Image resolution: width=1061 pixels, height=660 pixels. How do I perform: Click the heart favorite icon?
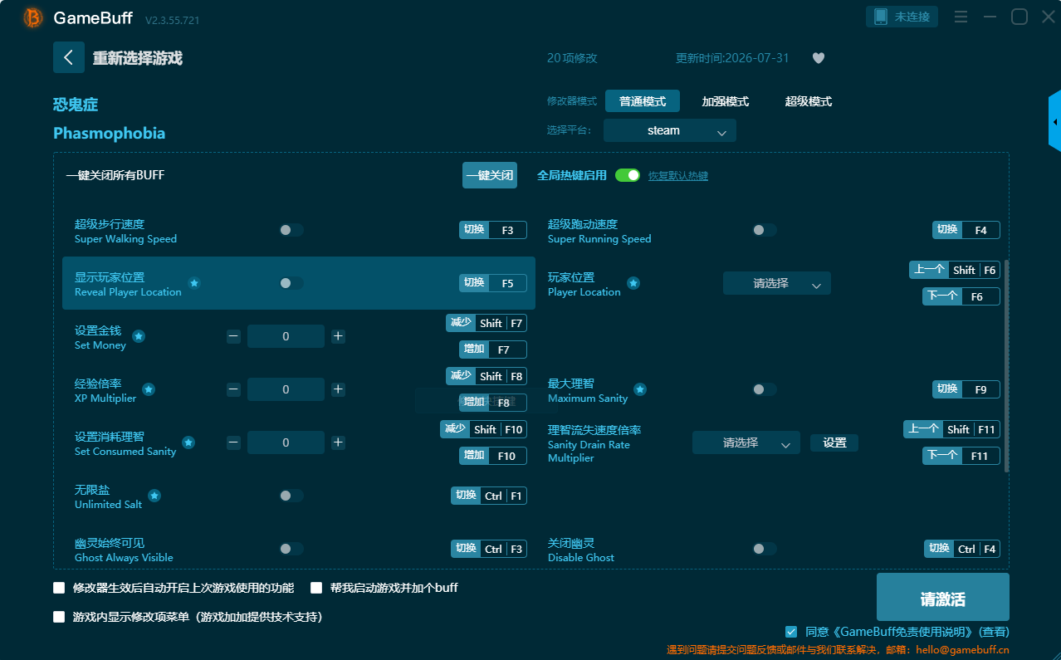(818, 58)
